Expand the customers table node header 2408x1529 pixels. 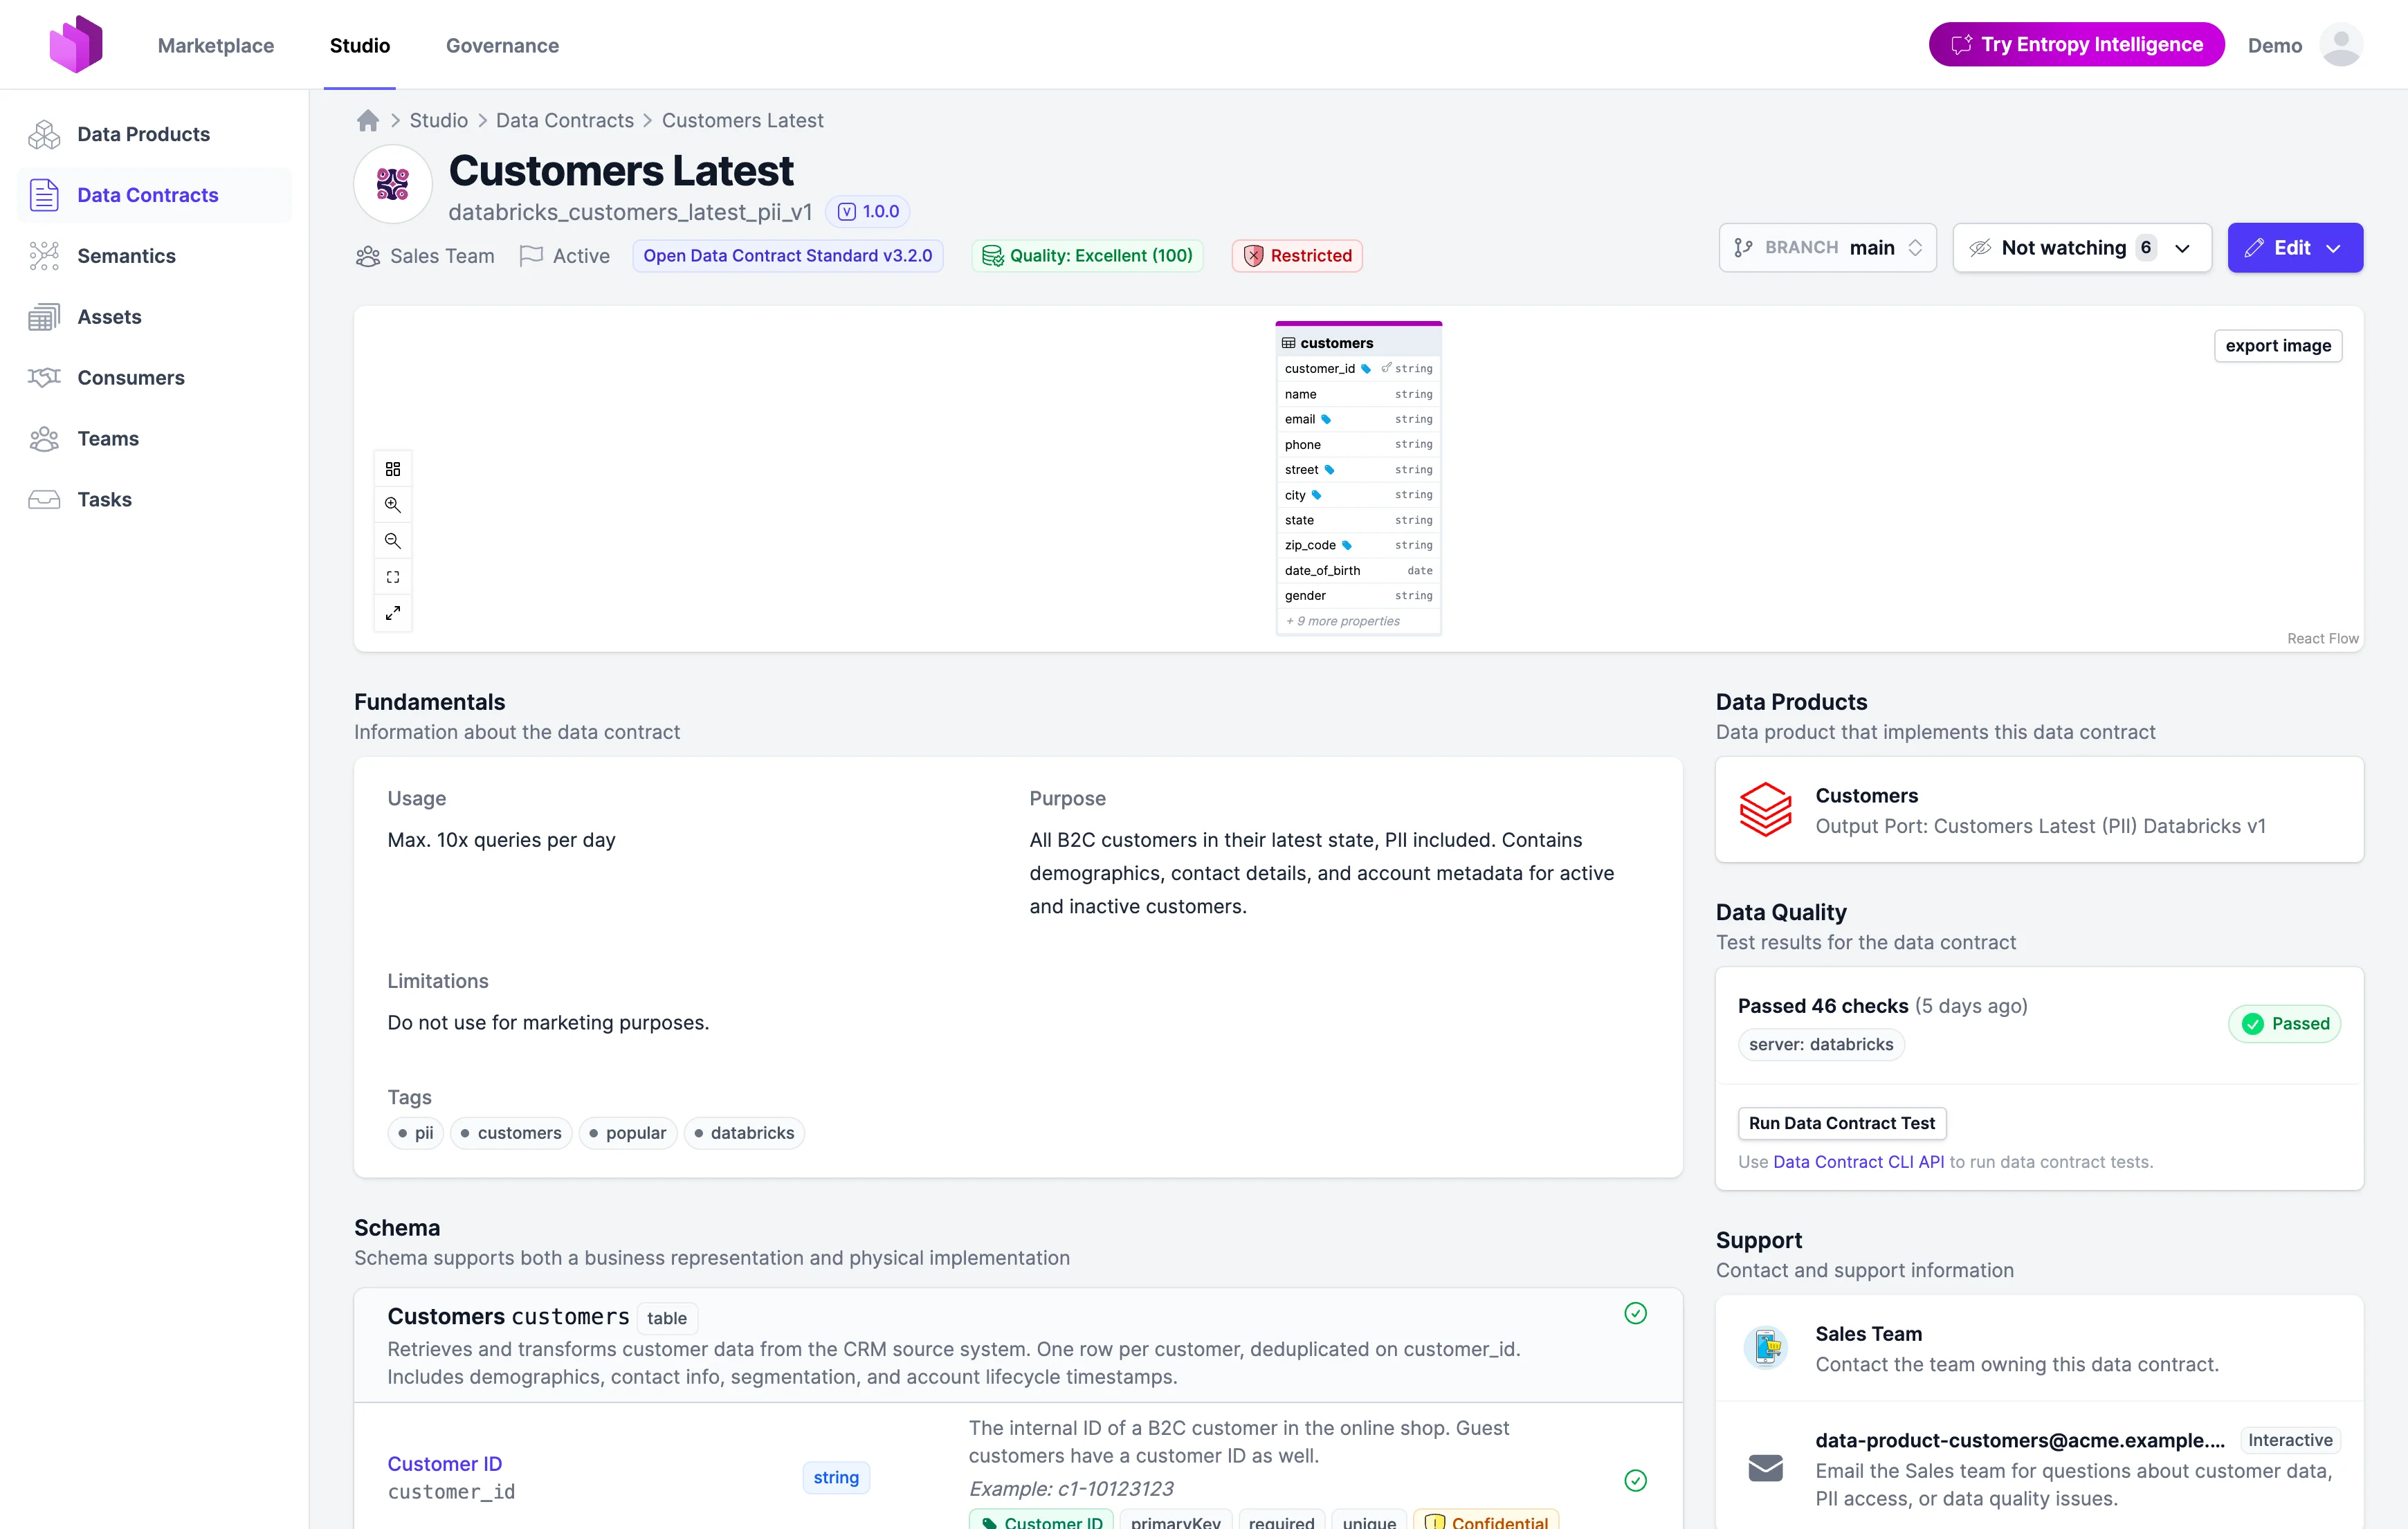tap(1358, 343)
